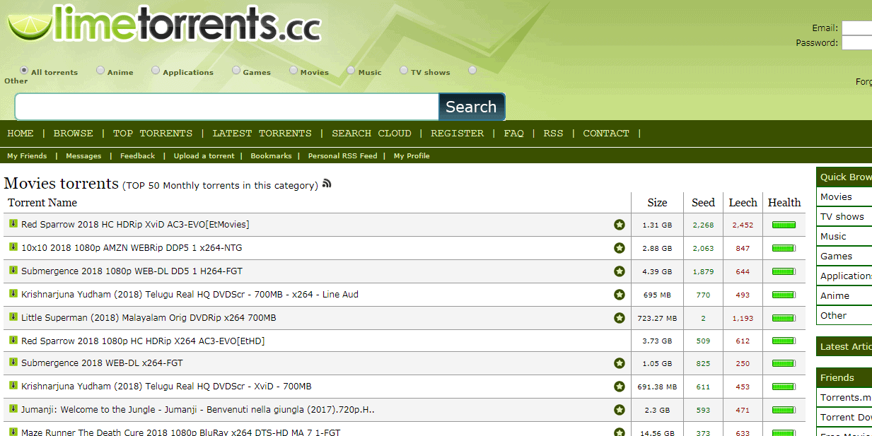Click download arrow for Krishnarjuna Yudham XviD 700MB
Screen dimensions: 872x436
[13, 386]
